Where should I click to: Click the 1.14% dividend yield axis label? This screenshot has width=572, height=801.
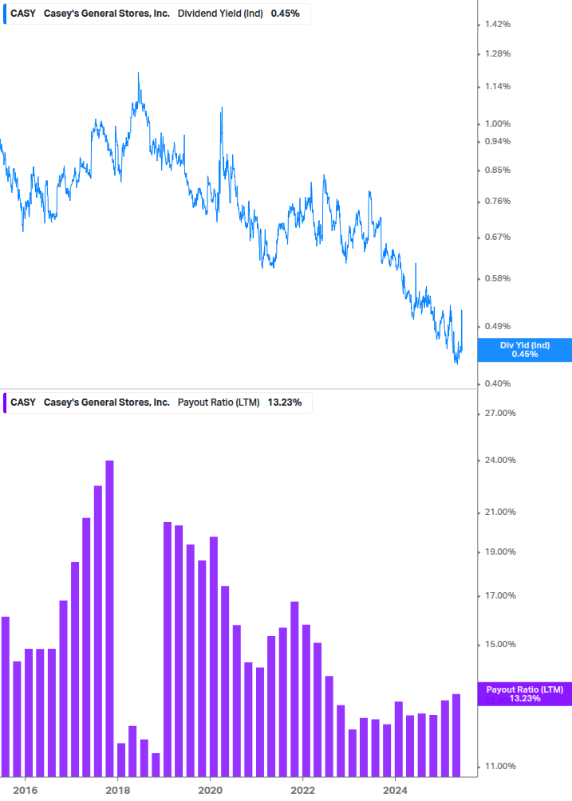[497, 86]
